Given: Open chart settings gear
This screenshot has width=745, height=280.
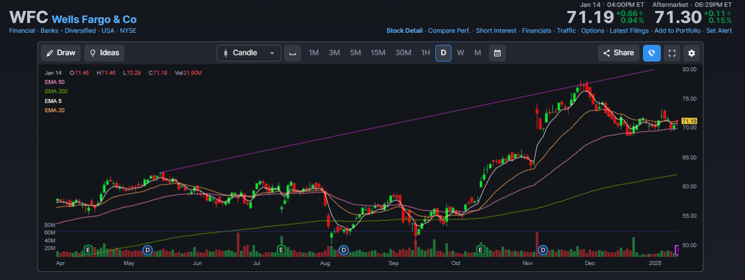Looking at the screenshot, I should [x=692, y=53].
